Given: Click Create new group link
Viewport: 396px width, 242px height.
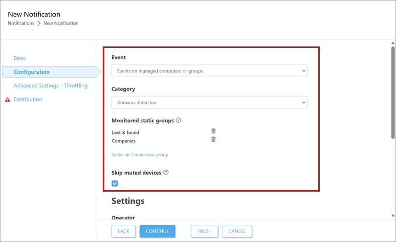Looking at the screenshot, I should [150, 155].
